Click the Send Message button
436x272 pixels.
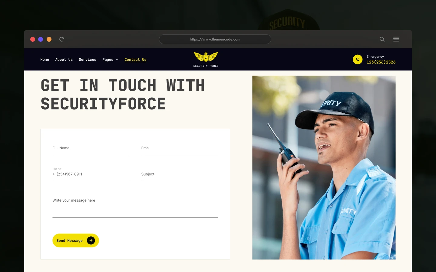click(x=76, y=241)
